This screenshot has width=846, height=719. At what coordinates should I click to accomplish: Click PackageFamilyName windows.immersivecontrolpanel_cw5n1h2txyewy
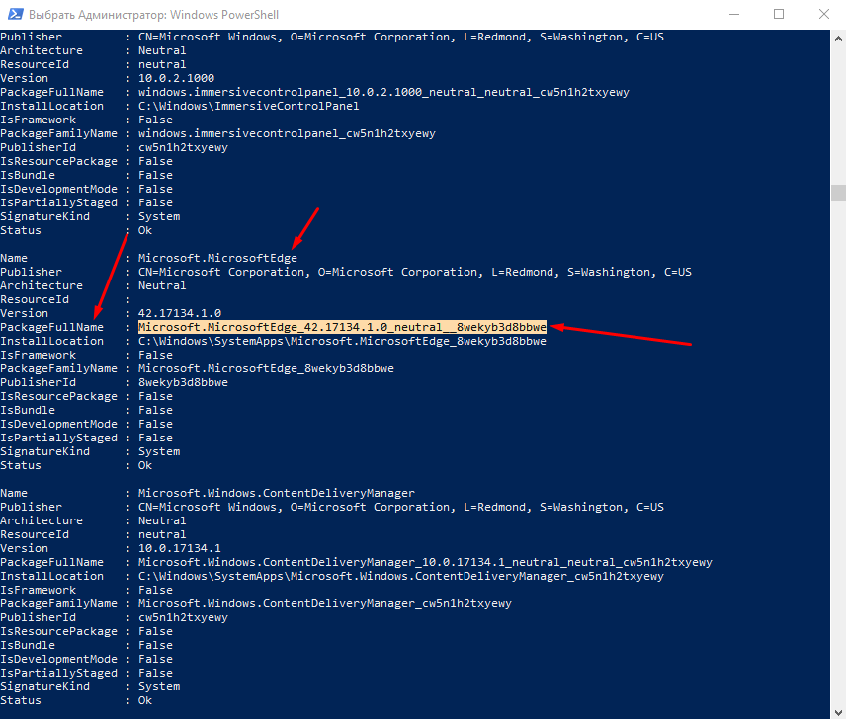point(287,133)
